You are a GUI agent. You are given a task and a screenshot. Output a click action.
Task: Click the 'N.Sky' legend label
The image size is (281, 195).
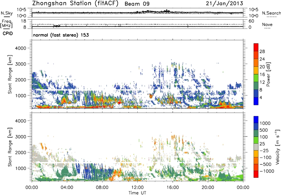(x=7, y=13)
